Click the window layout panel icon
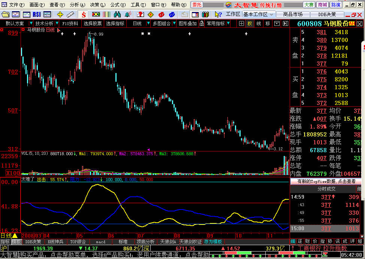This screenshot has height=259, width=365. pos(195,15)
